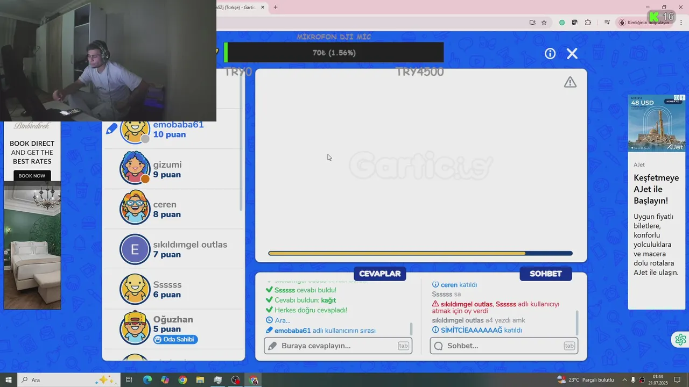Image resolution: width=689 pixels, height=387 pixels.
Task: Click the 'Ara...' status line
Action: tap(278, 320)
